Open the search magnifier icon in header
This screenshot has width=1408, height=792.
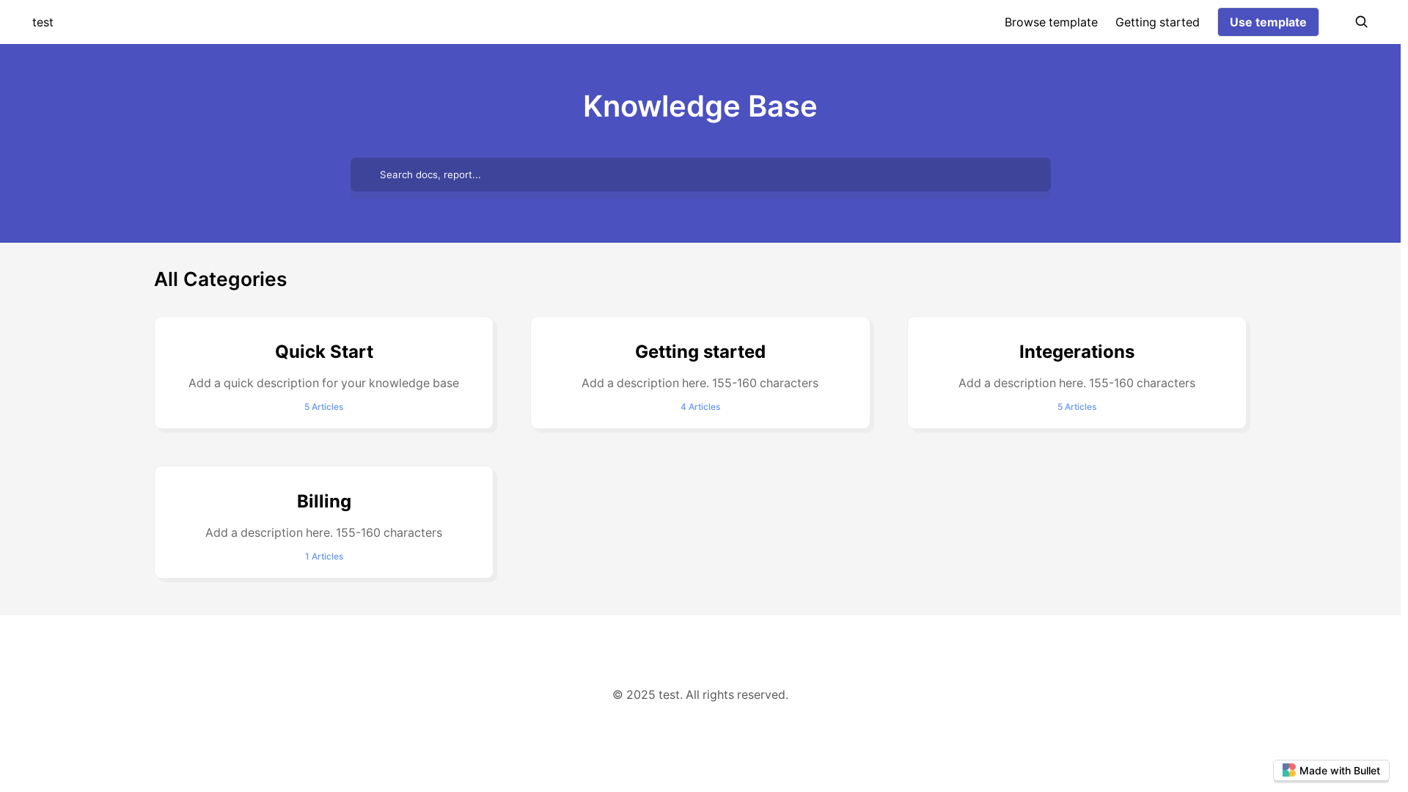point(1361,22)
